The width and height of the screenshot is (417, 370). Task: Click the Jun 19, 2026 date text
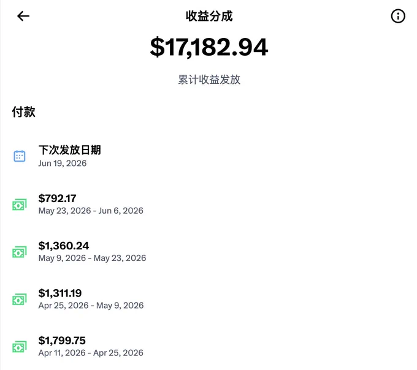click(x=63, y=164)
